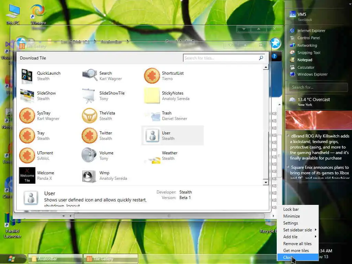
Task: Read the dBrand ROG Ally Killswitch headline
Action: click(x=319, y=147)
